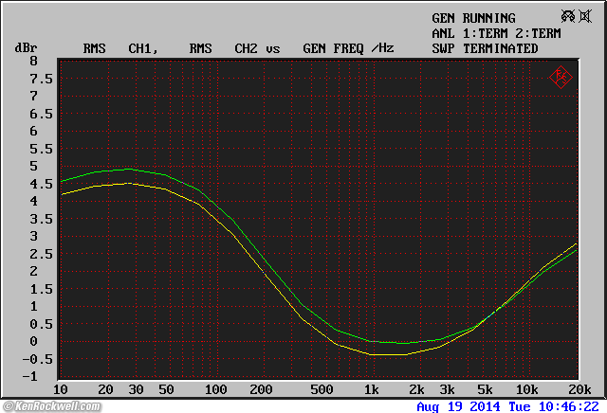Select the ANL 1:TERM 2:TERM status
Viewport: 607px width, 413px height.
tap(496, 33)
